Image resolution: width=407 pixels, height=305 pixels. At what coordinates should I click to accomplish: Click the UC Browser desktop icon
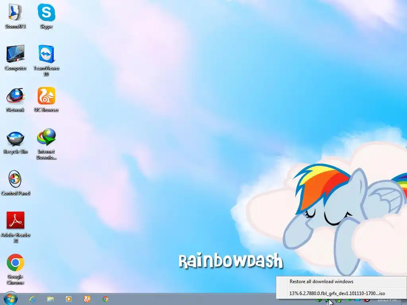click(x=47, y=100)
